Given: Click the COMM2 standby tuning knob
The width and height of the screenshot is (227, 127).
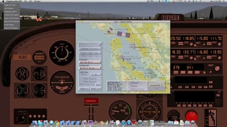Looking at the screenshot, I should [x=191, y=58].
